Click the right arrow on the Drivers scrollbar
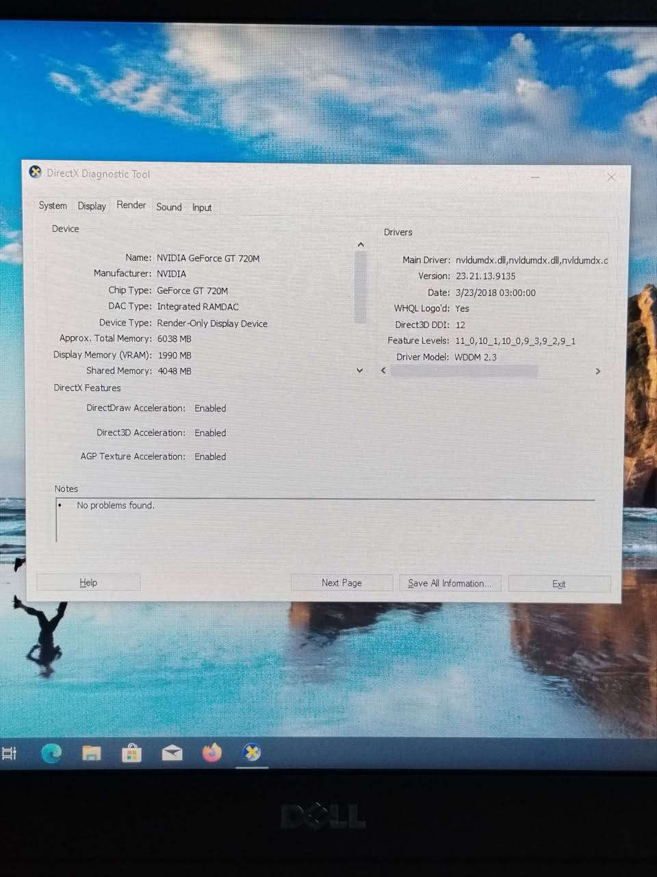The height and width of the screenshot is (877, 657). tap(597, 371)
